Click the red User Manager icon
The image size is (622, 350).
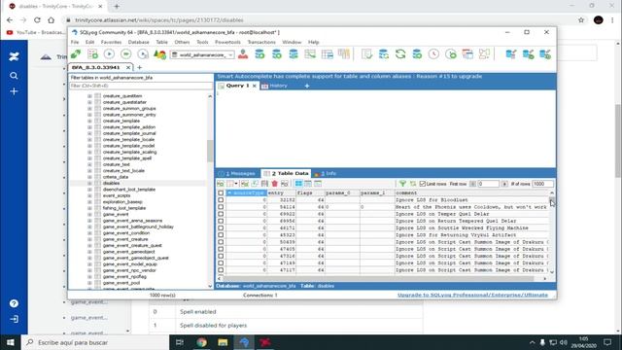243,54
